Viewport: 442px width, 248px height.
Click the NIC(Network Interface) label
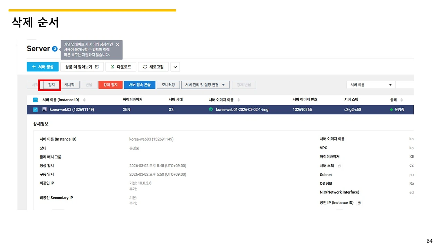coord(339,192)
